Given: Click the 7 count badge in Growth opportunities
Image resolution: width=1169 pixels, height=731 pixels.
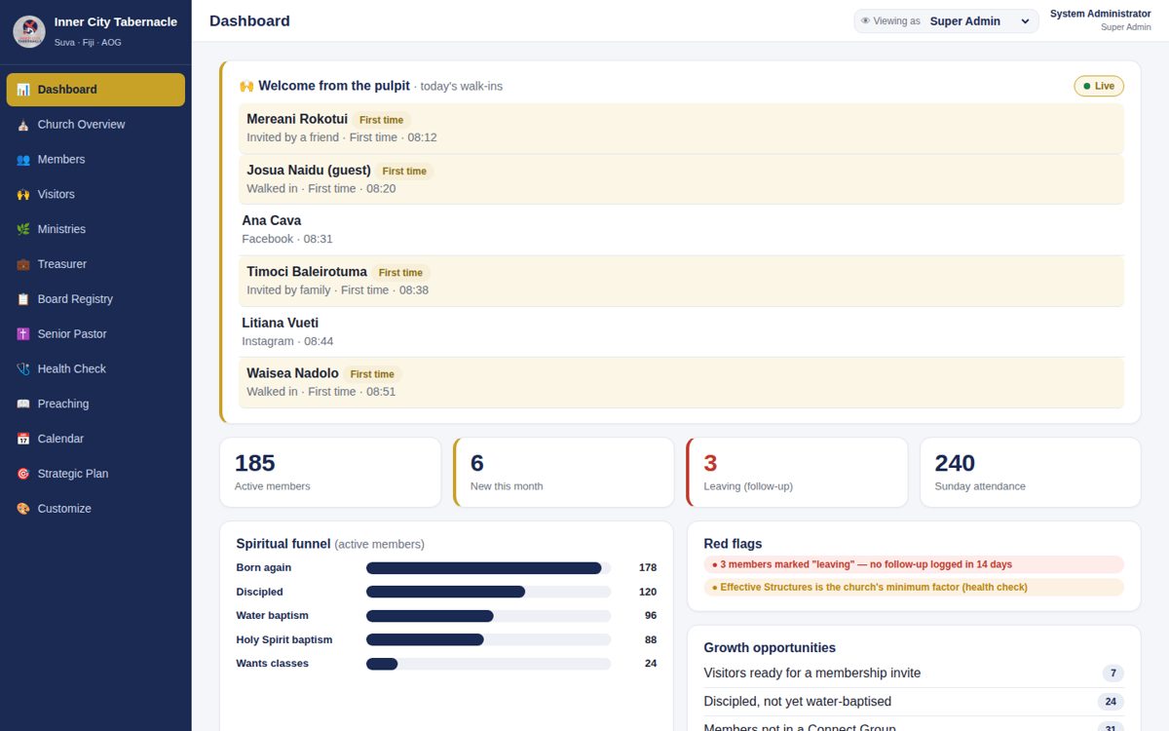Looking at the screenshot, I should tap(1112, 673).
